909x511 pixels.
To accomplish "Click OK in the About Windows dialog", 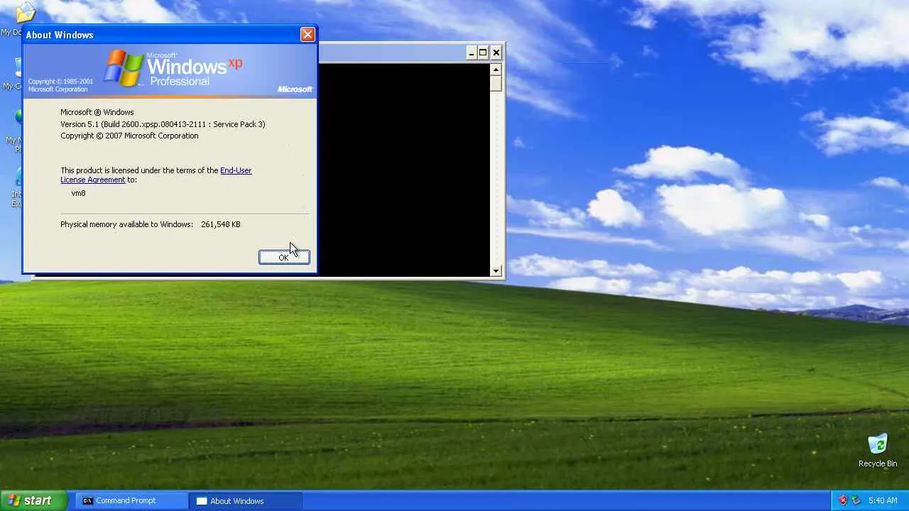I will [284, 257].
